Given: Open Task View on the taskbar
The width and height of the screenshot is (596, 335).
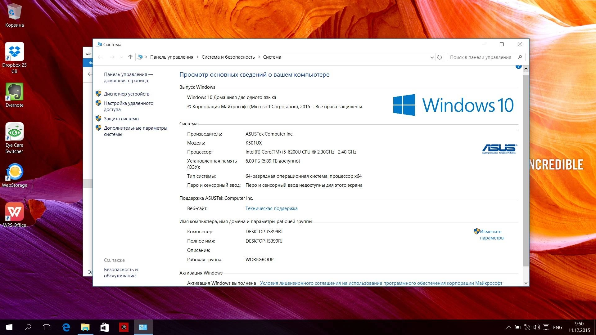Looking at the screenshot, I should (47, 327).
